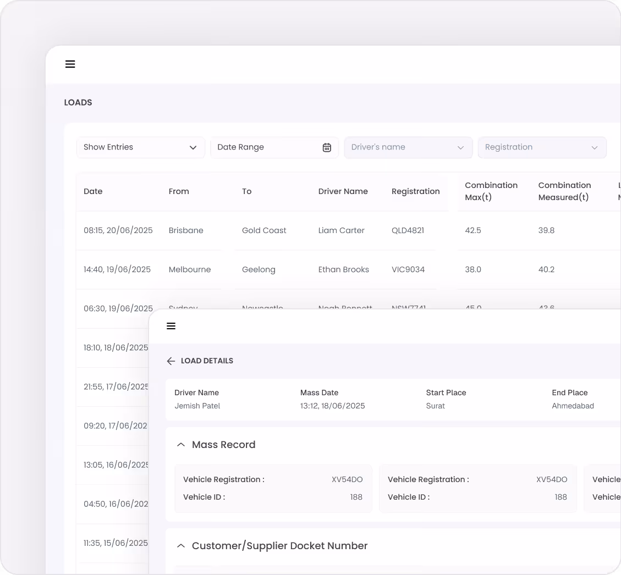Open the Load Details hamburger menu
621x575 pixels.
(x=171, y=326)
